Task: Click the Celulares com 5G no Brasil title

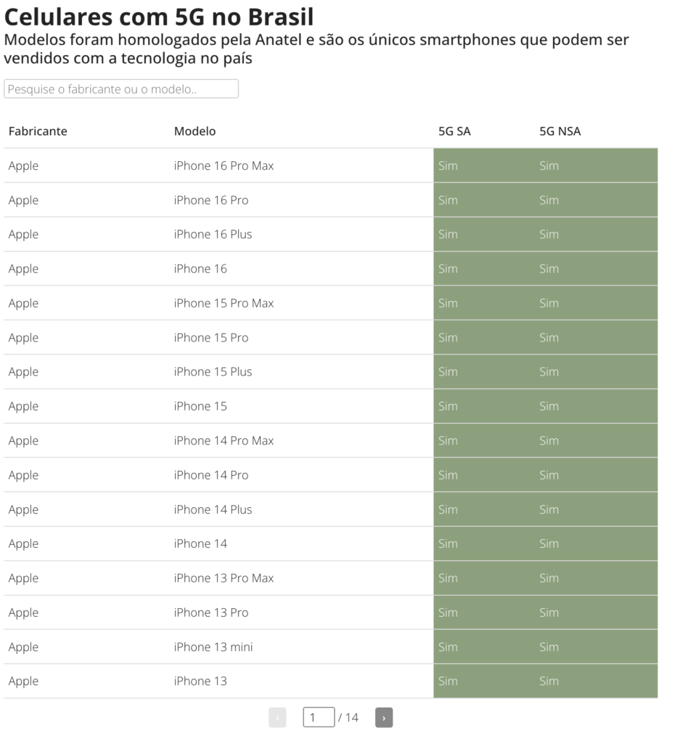Action: (159, 17)
